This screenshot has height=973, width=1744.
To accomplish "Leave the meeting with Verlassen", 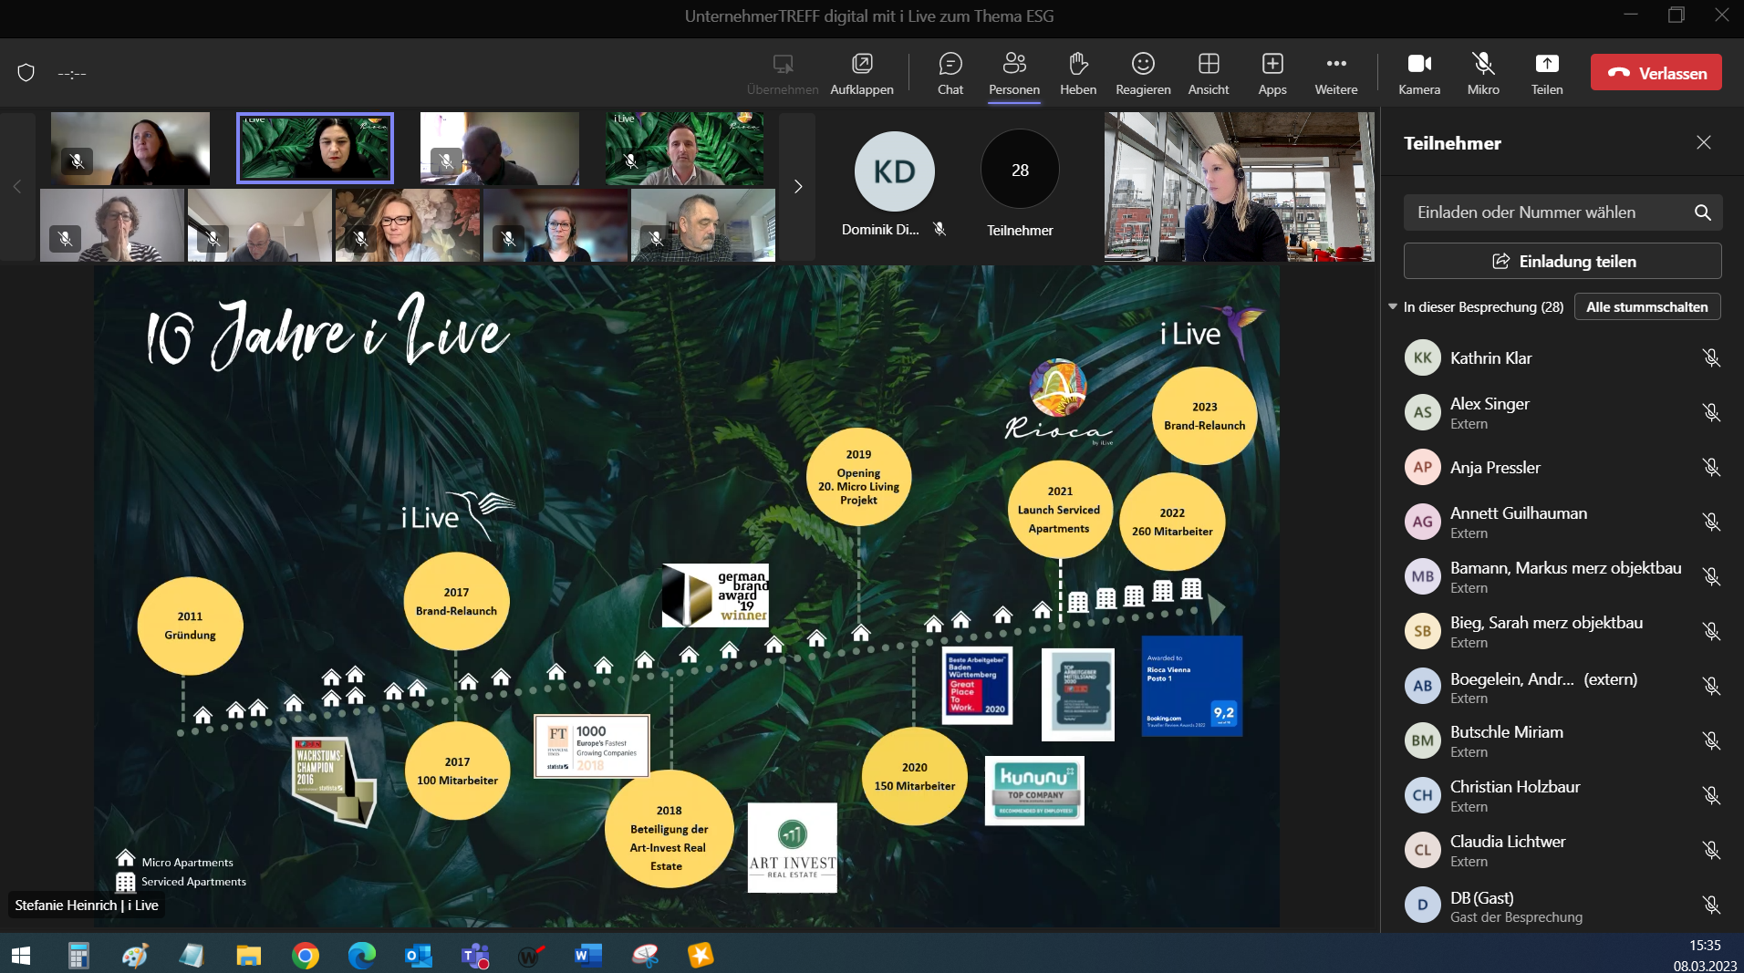I will tap(1656, 73).
